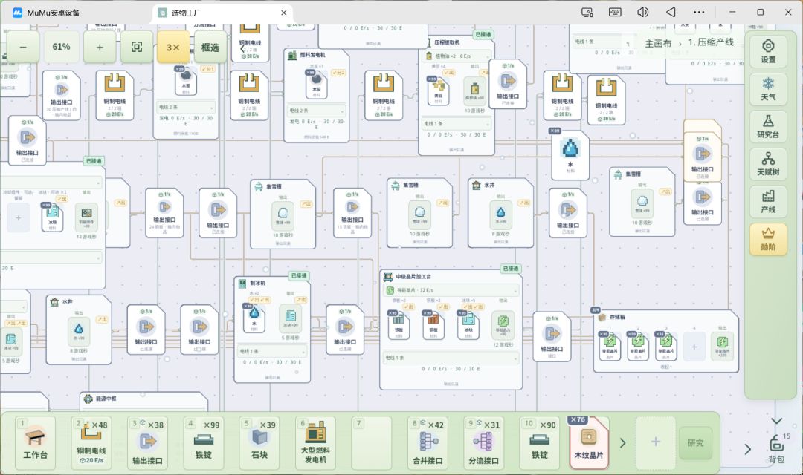Image resolution: width=803 pixels, height=475 pixels.
Task: Open the 天赋树 talent tree
Action: click(767, 163)
